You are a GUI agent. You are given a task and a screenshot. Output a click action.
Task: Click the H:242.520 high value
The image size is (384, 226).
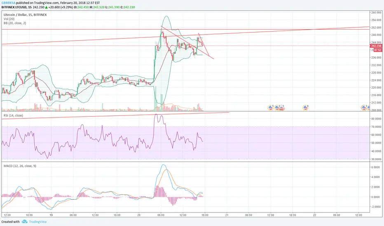(97, 7)
